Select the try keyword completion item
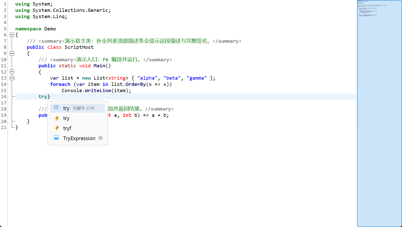 tap(77, 108)
